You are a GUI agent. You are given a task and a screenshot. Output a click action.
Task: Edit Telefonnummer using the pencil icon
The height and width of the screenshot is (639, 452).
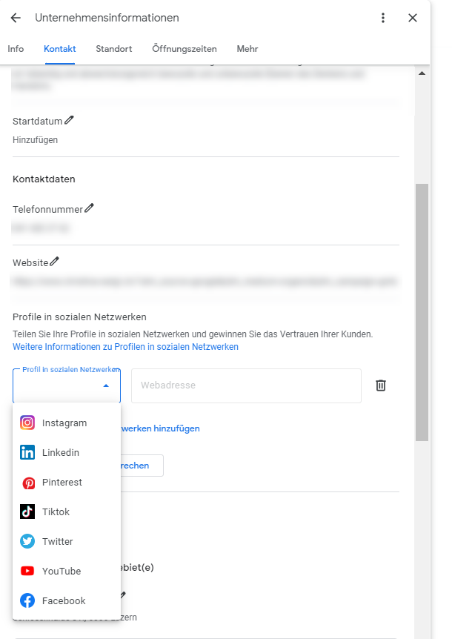(89, 208)
